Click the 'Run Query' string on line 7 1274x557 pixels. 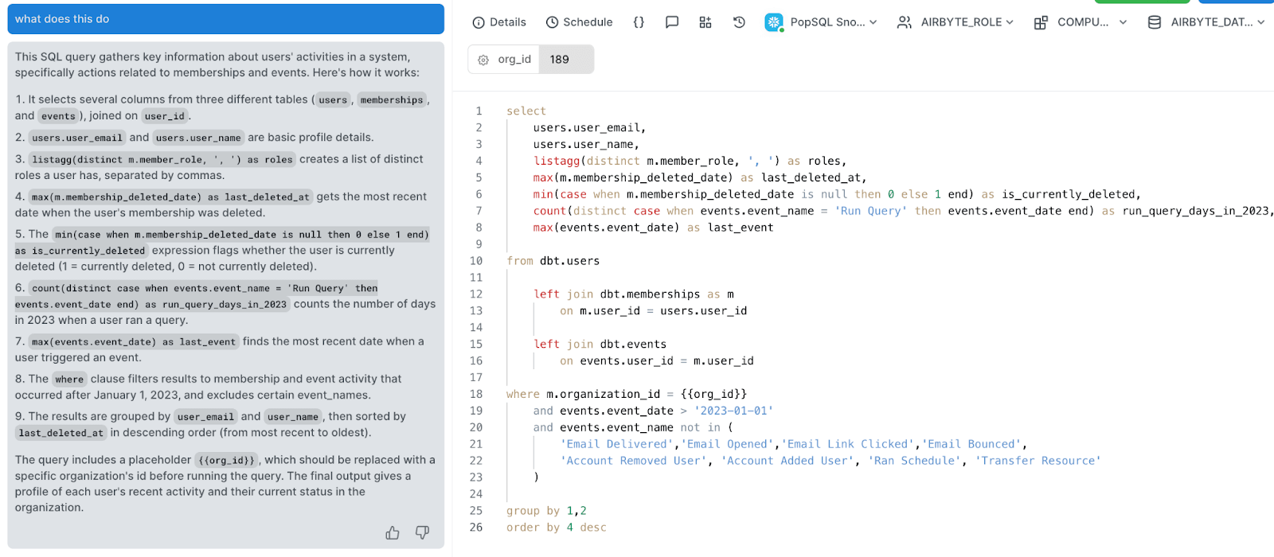pos(870,212)
